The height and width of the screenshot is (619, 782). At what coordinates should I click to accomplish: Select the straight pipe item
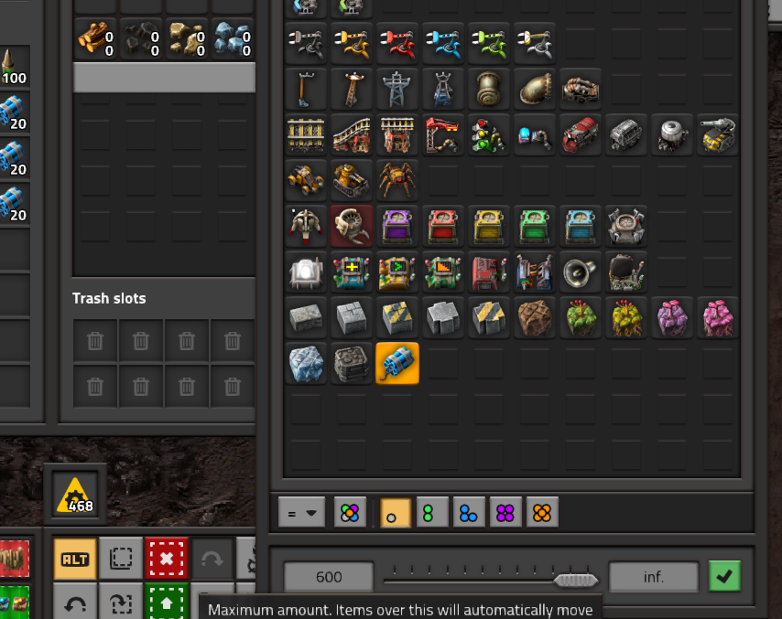(x=489, y=89)
